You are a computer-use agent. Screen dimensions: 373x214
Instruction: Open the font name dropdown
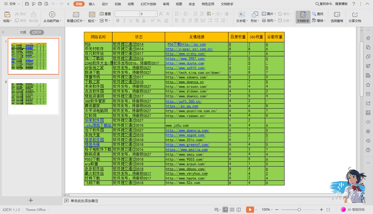coord(138,14)
